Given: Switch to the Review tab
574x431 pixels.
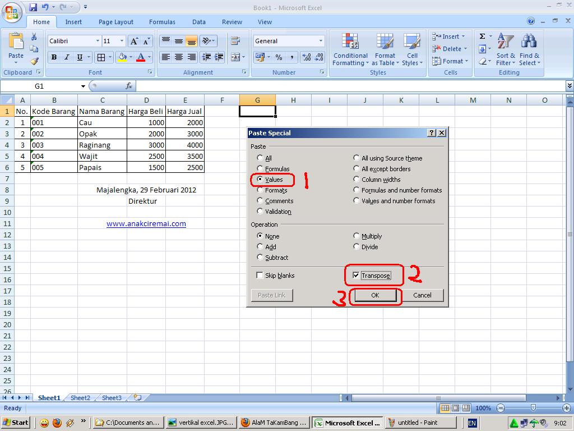Looking at the screenshot, I should [232, 22].
